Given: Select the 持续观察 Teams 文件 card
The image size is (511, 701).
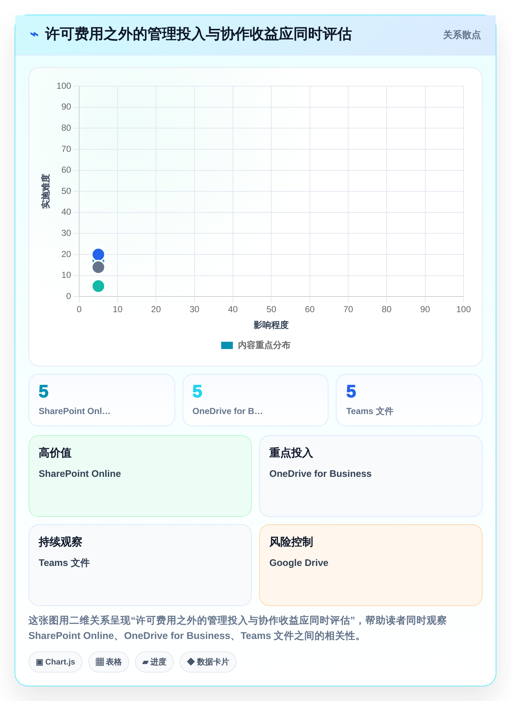Looking at the screenshot, I should [x=140, y=565].
